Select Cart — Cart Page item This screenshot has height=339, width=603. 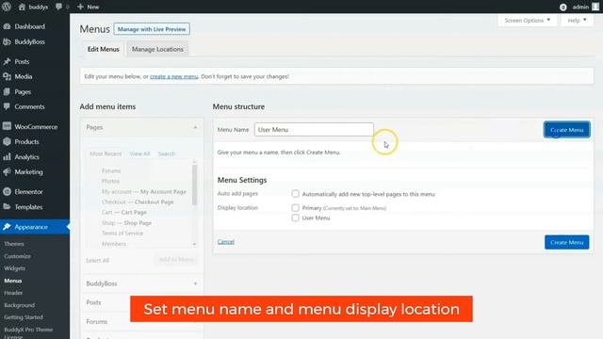(x=124, y=212)
